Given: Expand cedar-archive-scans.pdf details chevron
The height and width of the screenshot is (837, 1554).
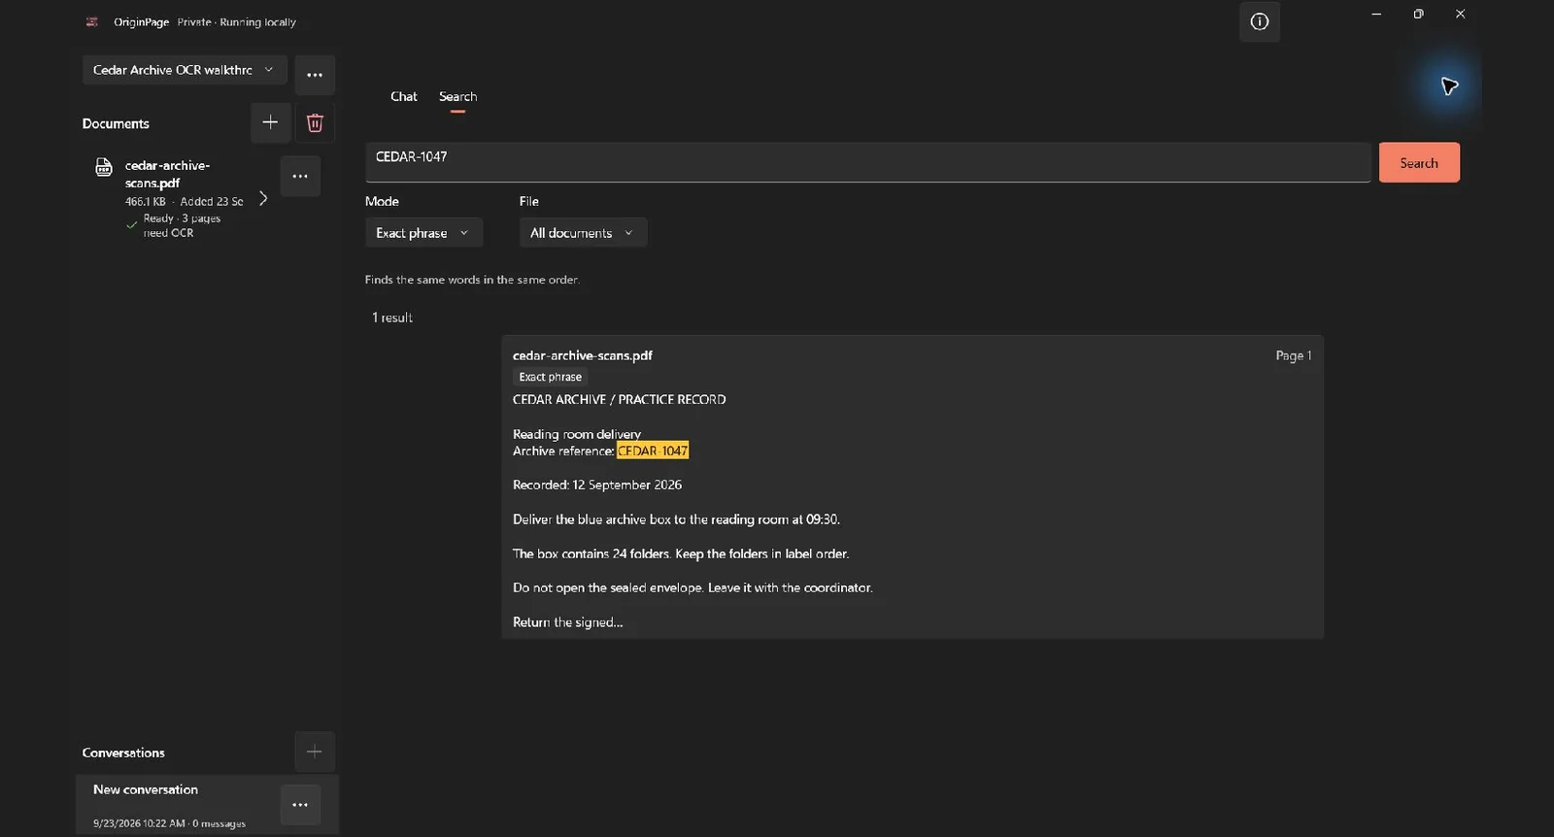Looking at the screenshot, I should (262, 198).
